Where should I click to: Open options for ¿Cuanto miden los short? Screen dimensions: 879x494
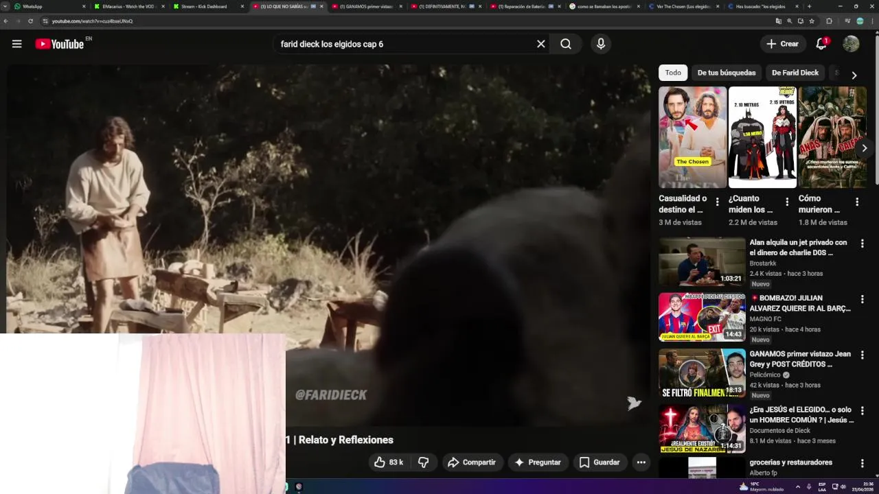pos(788,202)
